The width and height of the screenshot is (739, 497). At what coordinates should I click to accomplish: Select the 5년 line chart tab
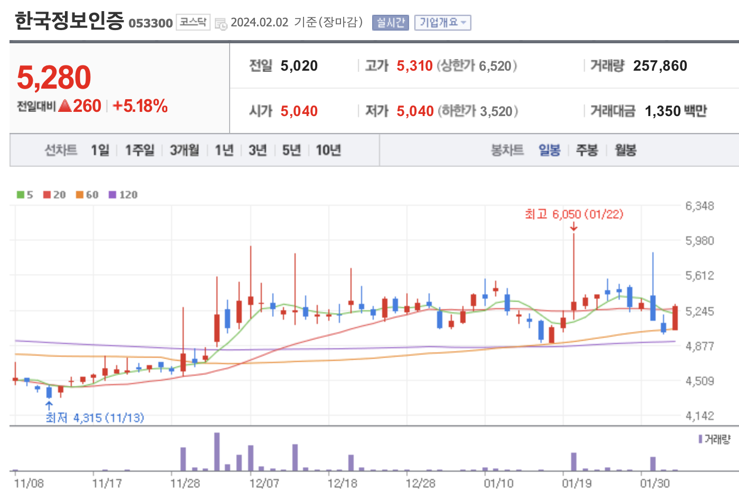click(x=291, y=150)
